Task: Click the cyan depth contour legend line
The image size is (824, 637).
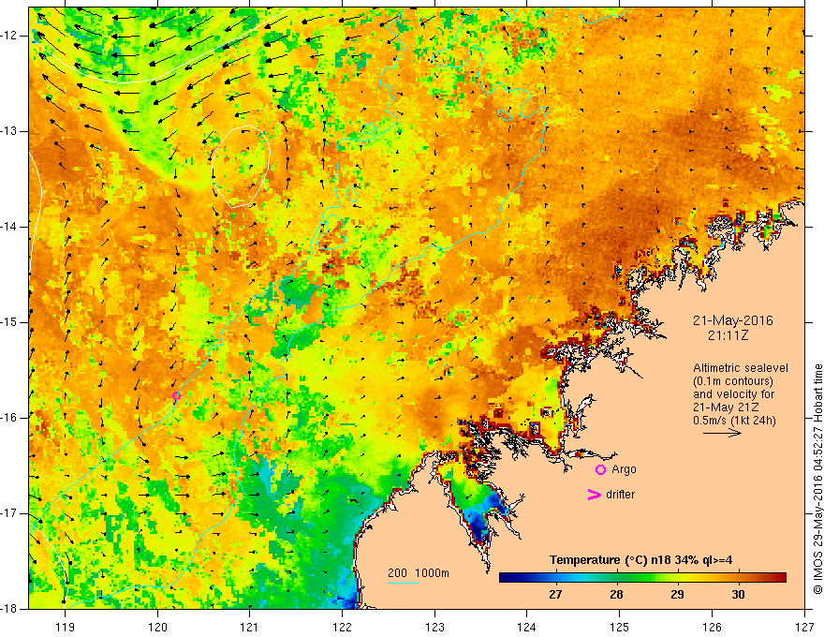Action: tap(404, 583)
